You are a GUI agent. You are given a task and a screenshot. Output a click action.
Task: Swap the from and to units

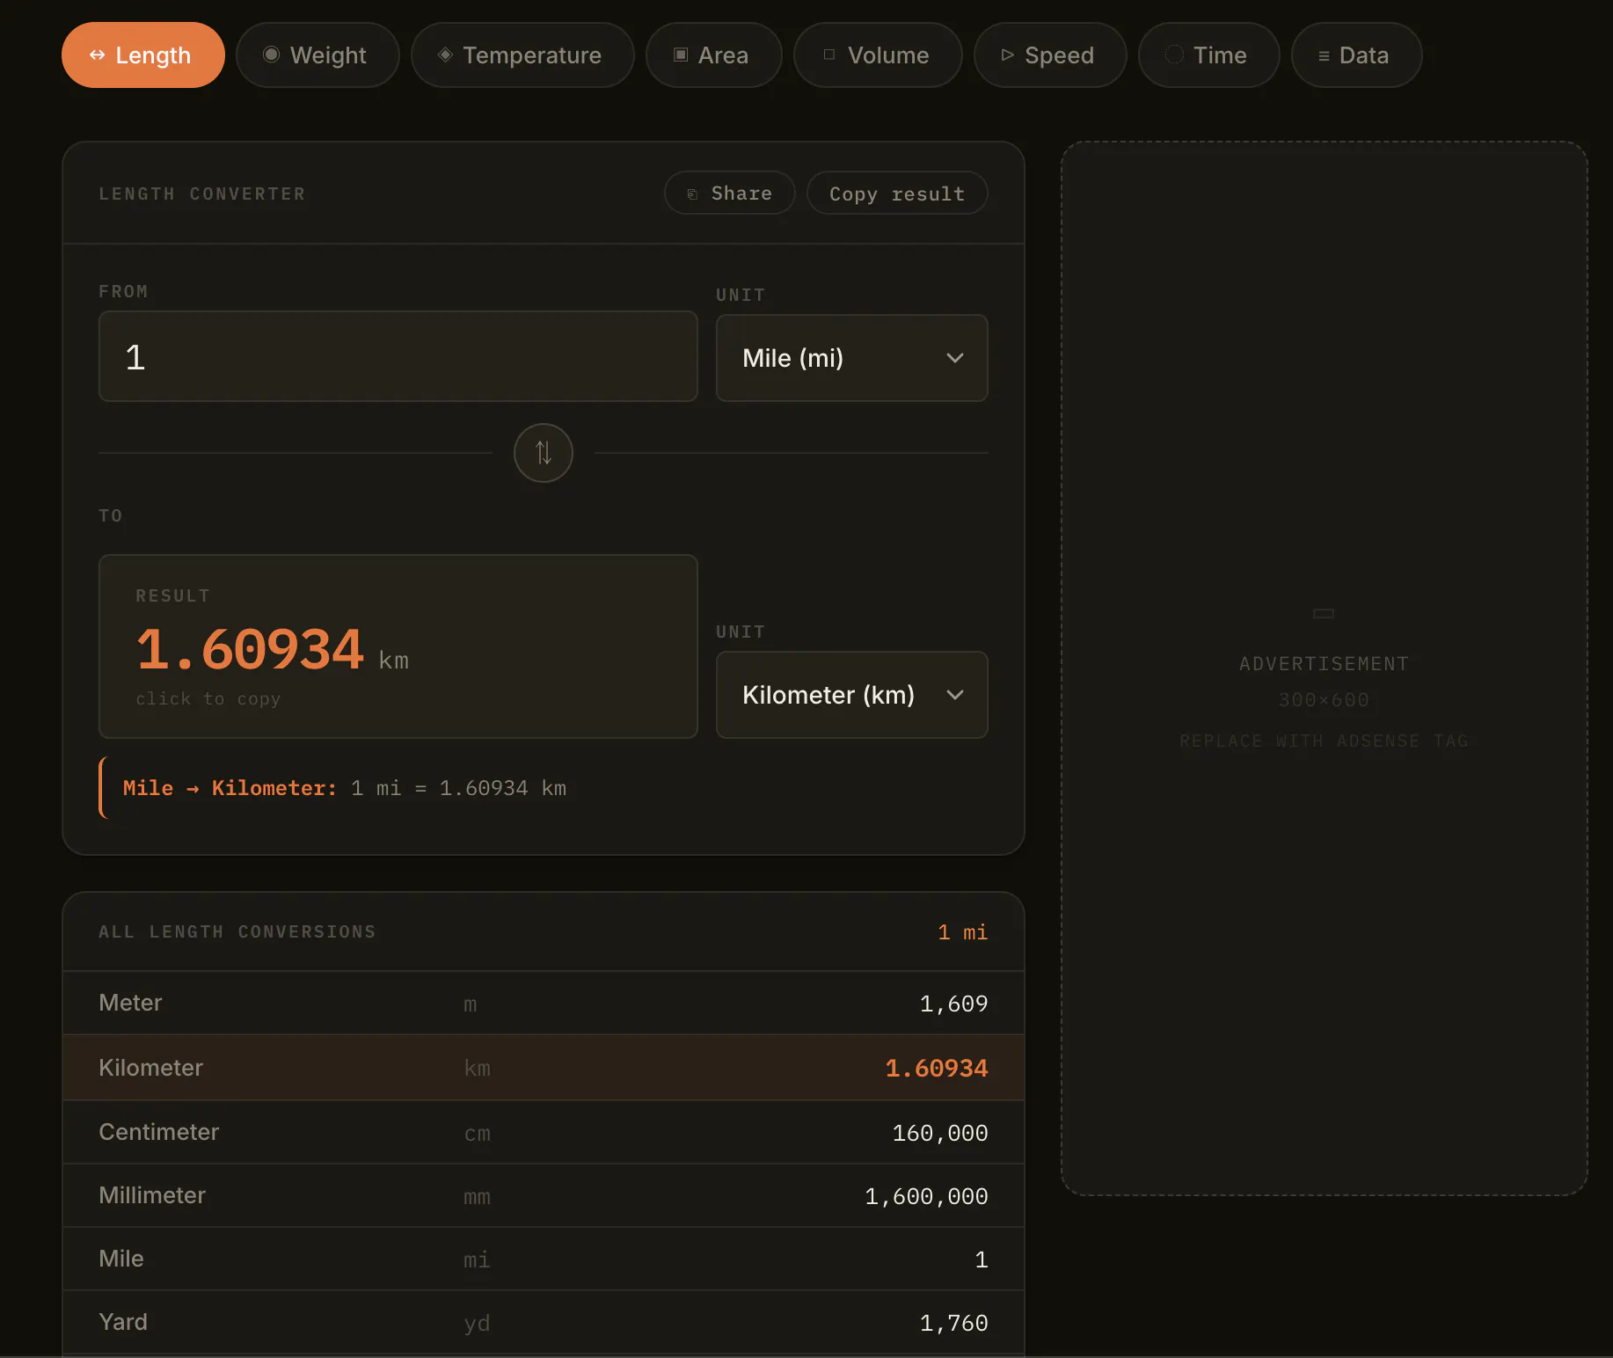click(544, 453)
